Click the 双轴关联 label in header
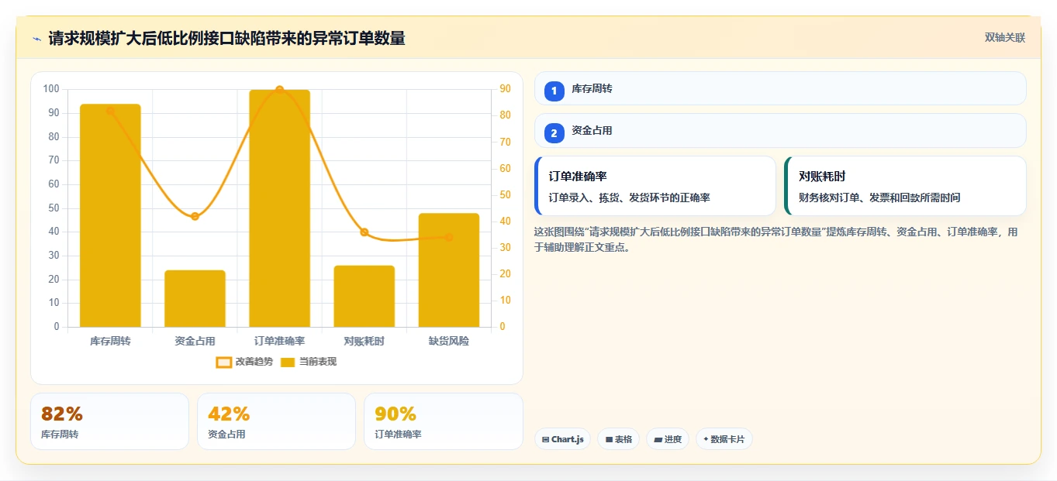The height and width of the screenshot is (481, 1057). tap(1005, 38)
